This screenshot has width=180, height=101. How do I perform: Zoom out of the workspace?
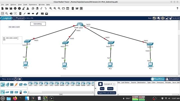[59, 8]
